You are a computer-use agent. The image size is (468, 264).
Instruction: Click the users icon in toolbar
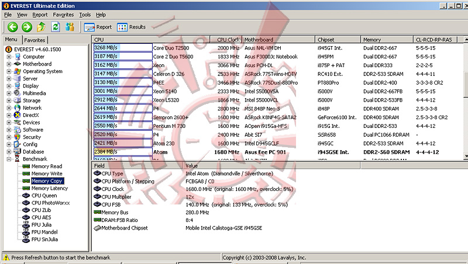pyautogui.click(x=70, y=27)
